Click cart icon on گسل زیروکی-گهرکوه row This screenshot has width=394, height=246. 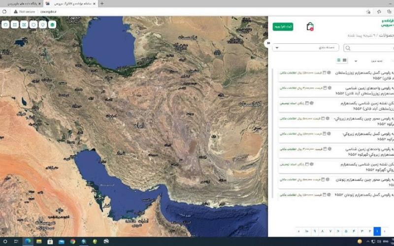pos(325,134)
